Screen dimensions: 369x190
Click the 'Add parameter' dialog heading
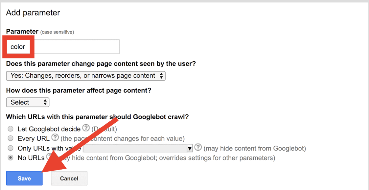(33, 12)
